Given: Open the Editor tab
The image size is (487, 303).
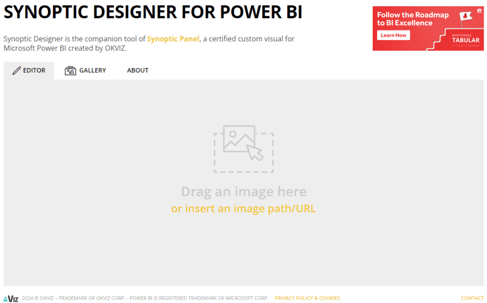Looking at the screenshot, I should [x=29, y=70].
